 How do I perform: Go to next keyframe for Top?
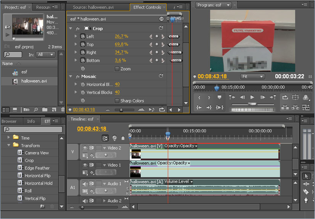(x=163, y=44)
